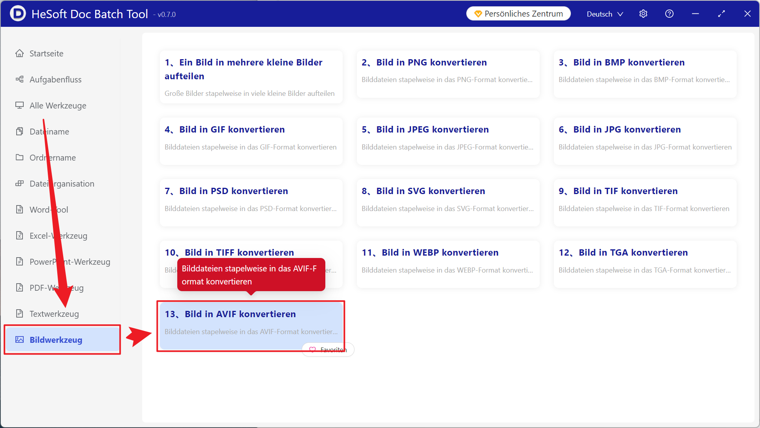Click the Bildwerkzeug picture icon
This screenshot has height=428, width=760.
click(19, 340)
